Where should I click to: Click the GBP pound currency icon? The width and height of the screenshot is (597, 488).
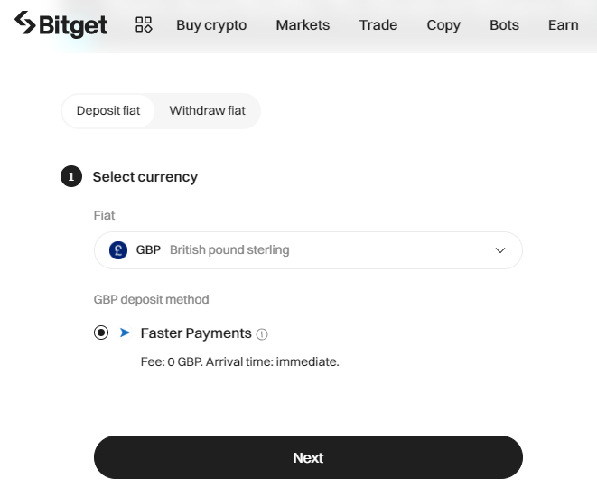pyautogui.click(x=118, y=250)
